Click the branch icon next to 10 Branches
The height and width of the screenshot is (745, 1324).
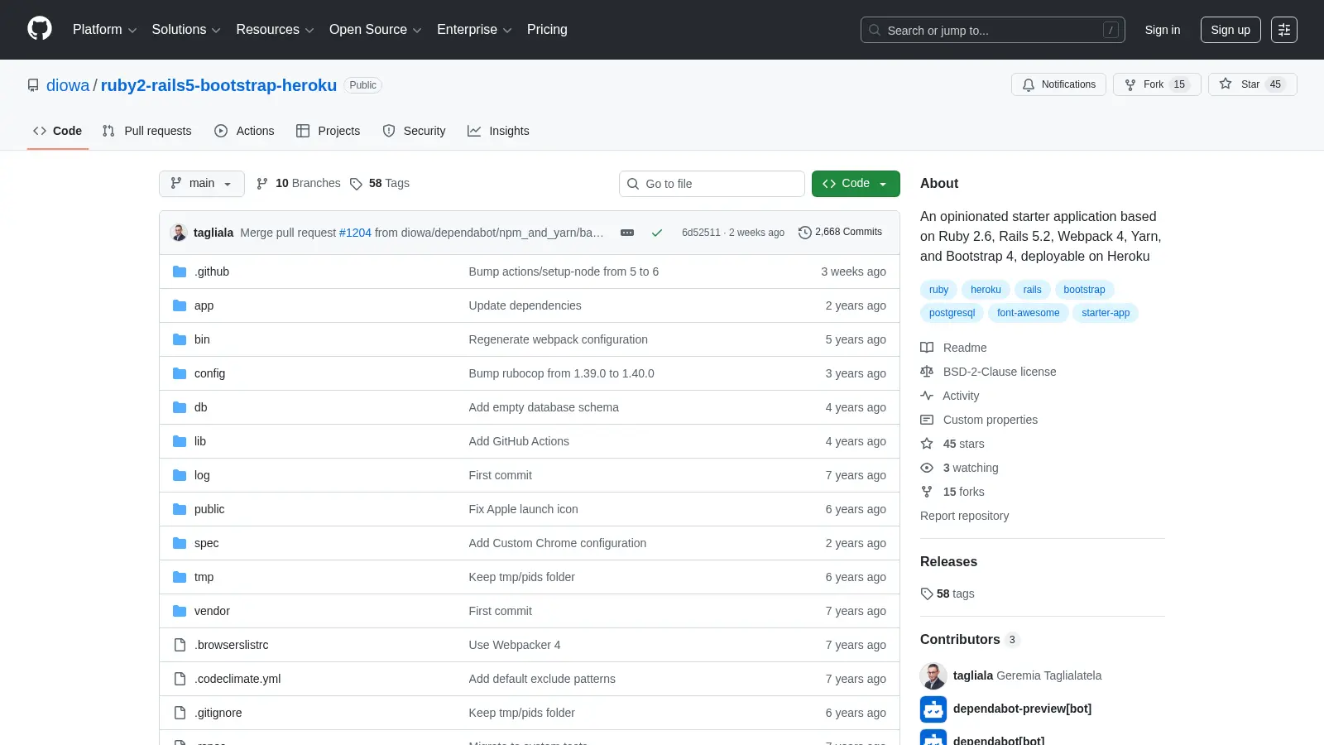click(262, 184)
